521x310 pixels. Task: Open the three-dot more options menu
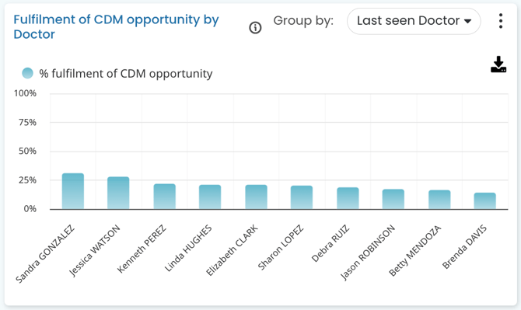click(x=501, y=21)
